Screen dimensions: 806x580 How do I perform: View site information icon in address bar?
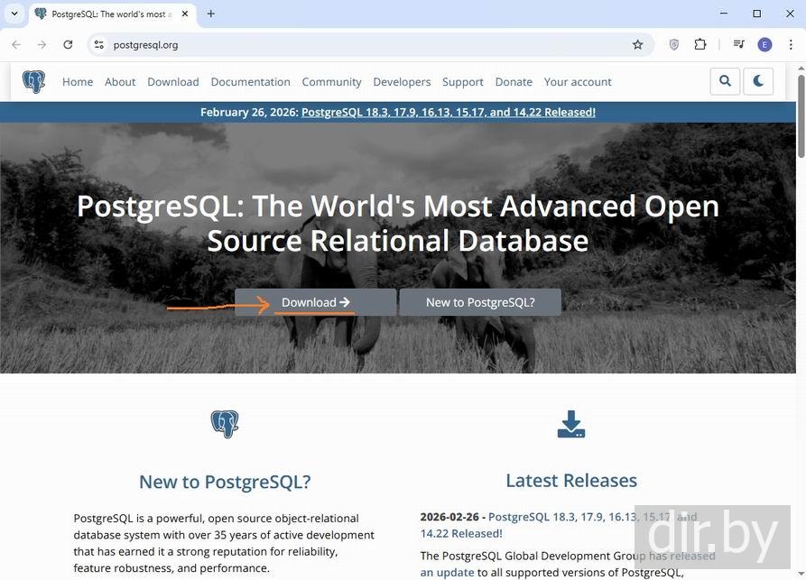99,45
